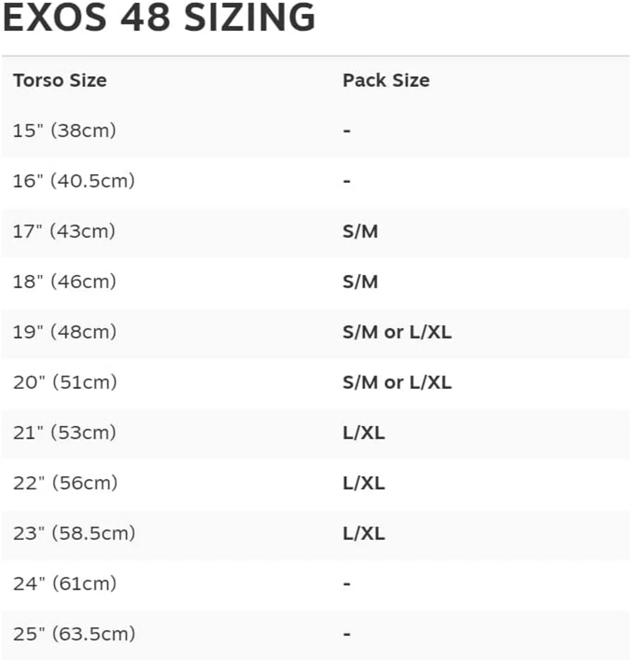Image resolution: width=632 pixels, height=660 pixels.
Task: Select the Pack Size column header
Action: pyautogui.click(x=386, y=81)
